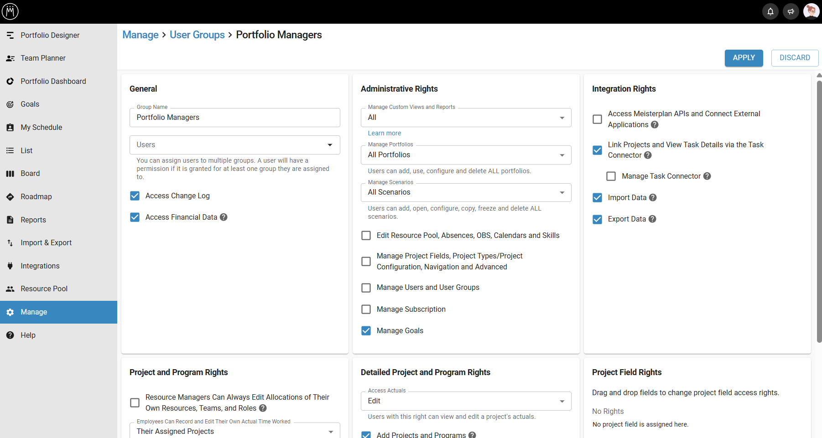Click the Group Name input field
Image resolution: width=822 pixels, height=438 pixels.
(234, 118)
